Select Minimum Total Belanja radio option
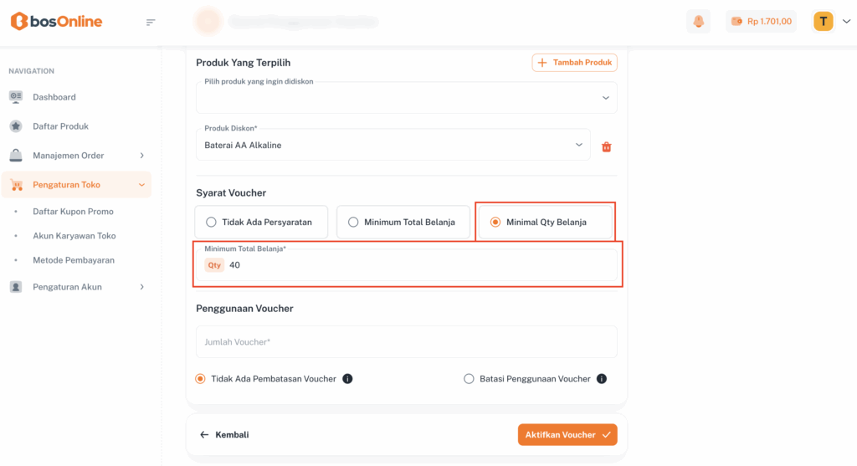This screenshot has width=857, height=466. (x=353, y=223)
